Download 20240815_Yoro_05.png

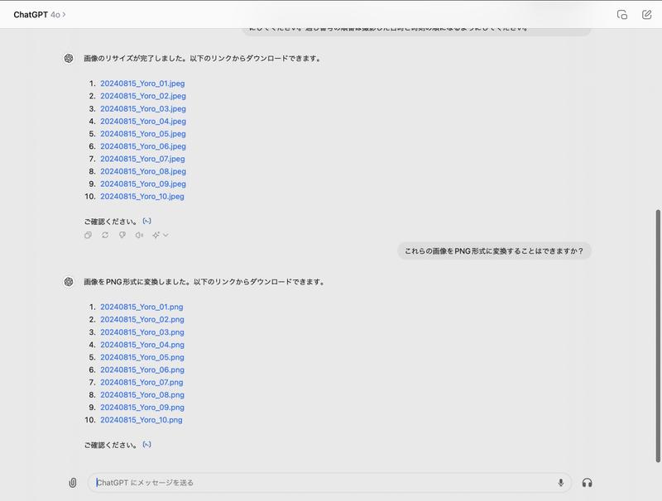pos(142,357)
